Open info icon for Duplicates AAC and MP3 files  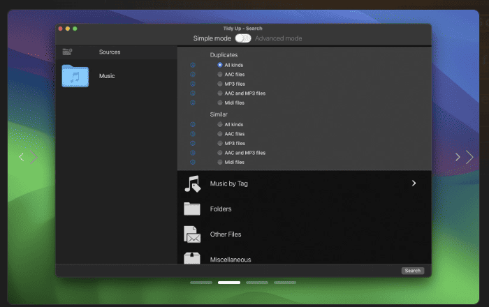[x=193, y=93]
